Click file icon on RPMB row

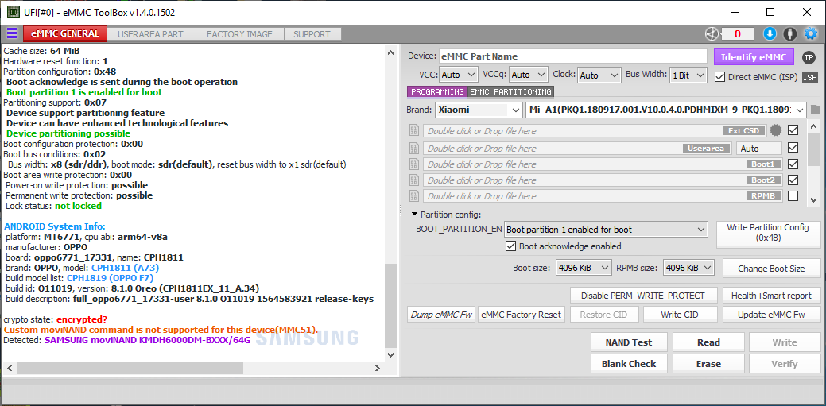pos(413,196)
